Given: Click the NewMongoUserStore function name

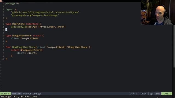Looking at the screenshot, I should (24, 47).
